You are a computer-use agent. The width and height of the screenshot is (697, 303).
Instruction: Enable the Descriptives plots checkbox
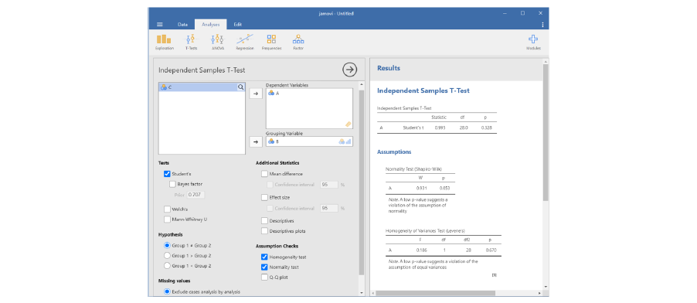(264, 231)
